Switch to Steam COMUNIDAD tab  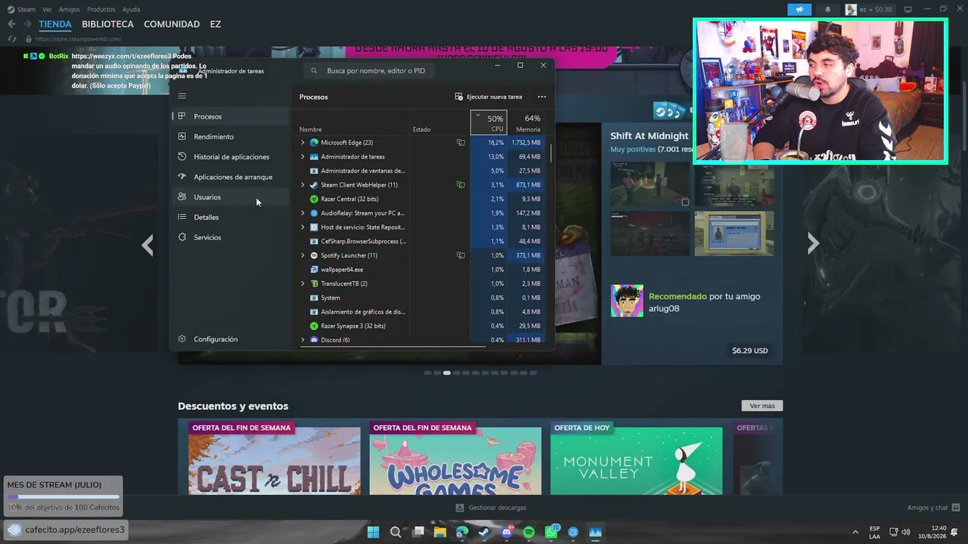172,24
